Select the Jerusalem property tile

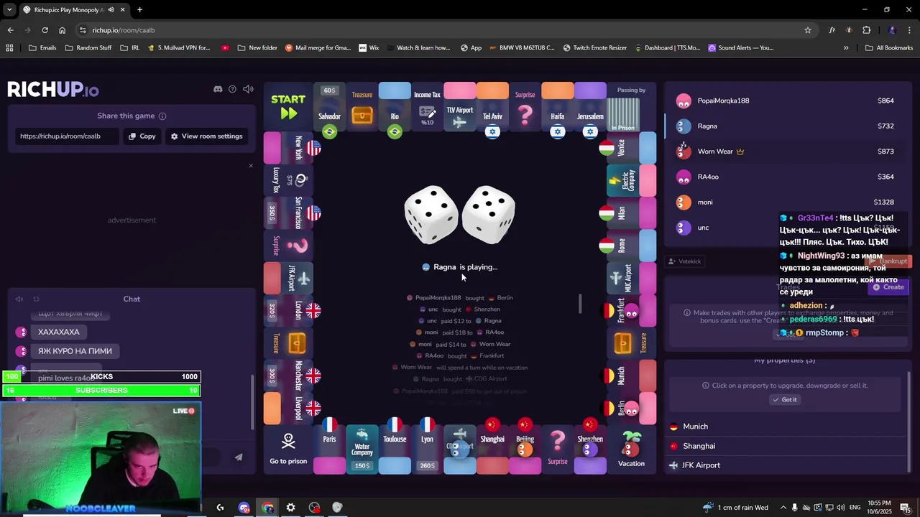pos(590,108)
